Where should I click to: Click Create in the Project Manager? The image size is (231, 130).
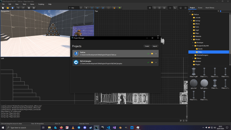coord(147,46)
